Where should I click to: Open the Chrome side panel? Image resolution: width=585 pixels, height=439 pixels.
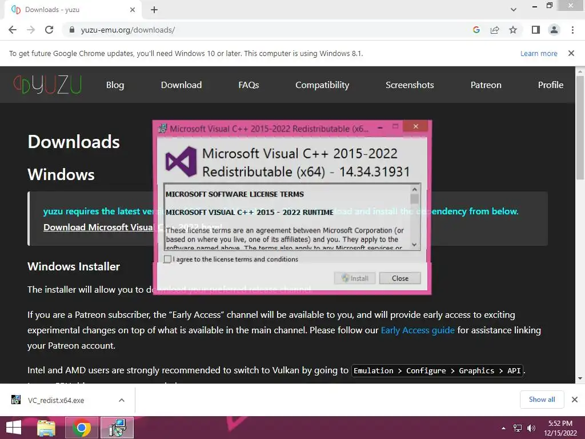click(536, 30)
